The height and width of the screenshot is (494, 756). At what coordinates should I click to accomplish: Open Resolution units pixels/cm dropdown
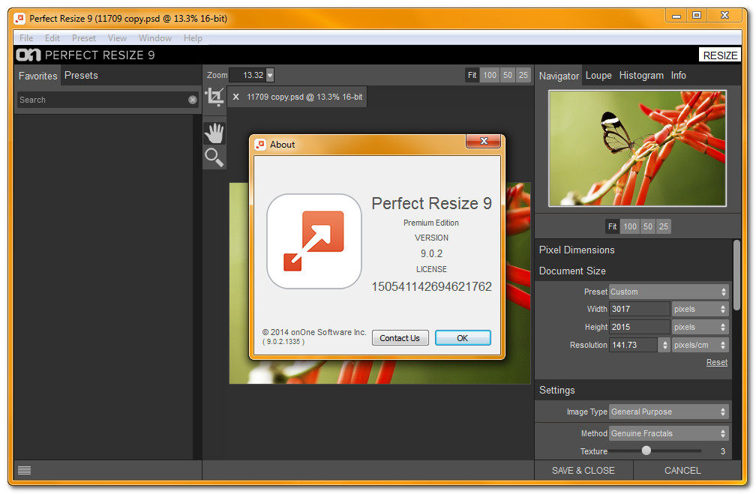pyautogui.click(x=700, y=345)
